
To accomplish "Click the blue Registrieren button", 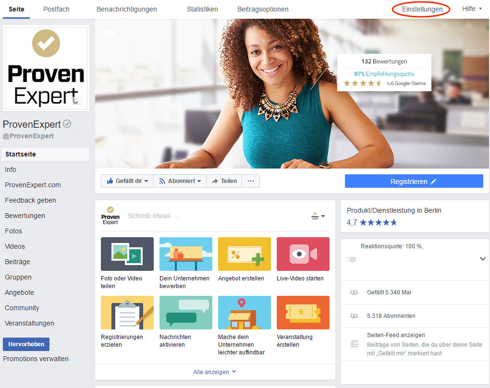I will point(414,181).
